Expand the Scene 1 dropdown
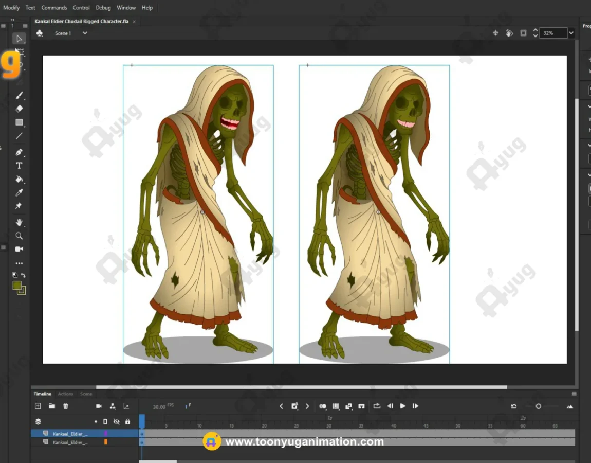 [x=85, y=33]
